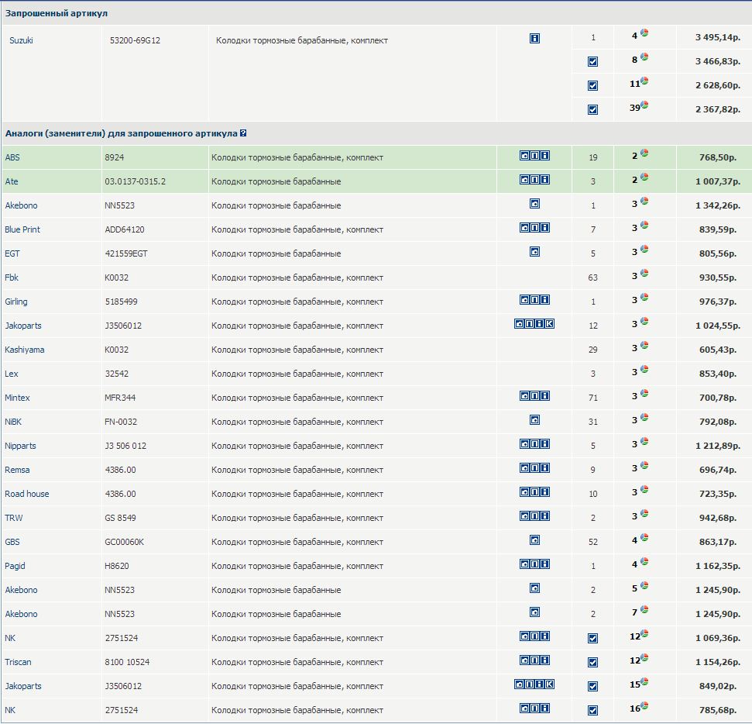Click the 605,43р. price in the Kashiyama row
This screenshot has height=724, width=752.
[719, 350]
